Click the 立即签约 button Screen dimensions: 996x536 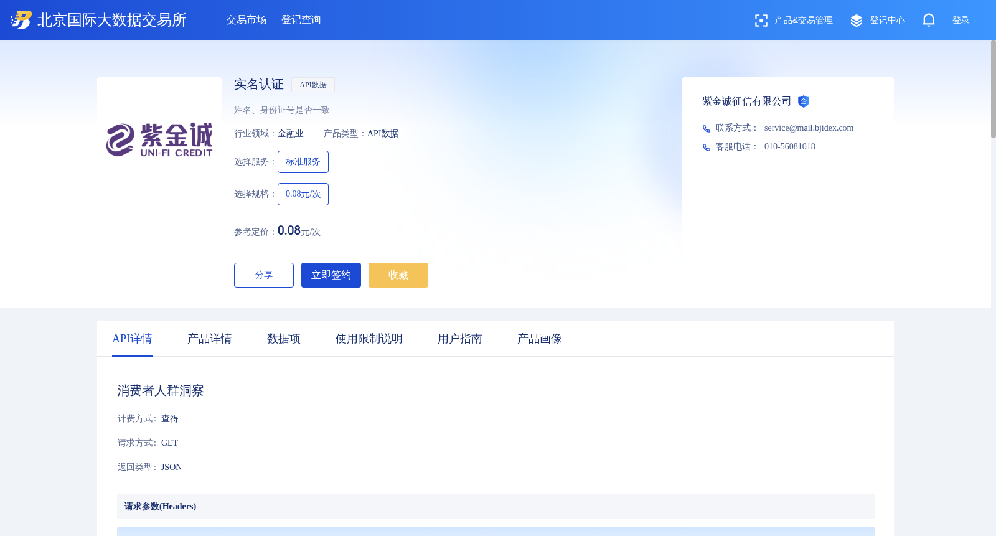point(331,275)
